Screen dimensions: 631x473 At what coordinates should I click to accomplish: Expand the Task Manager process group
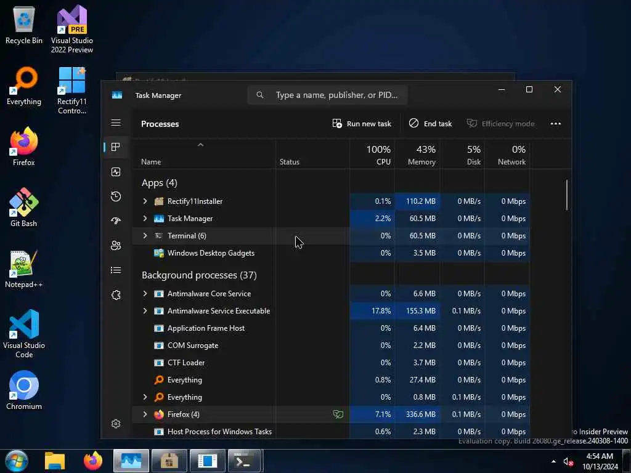point(145,219)
